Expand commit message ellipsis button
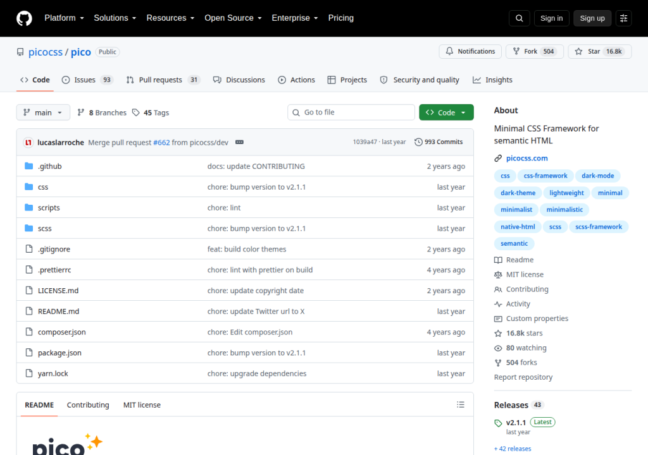 [x=239, y=142]
